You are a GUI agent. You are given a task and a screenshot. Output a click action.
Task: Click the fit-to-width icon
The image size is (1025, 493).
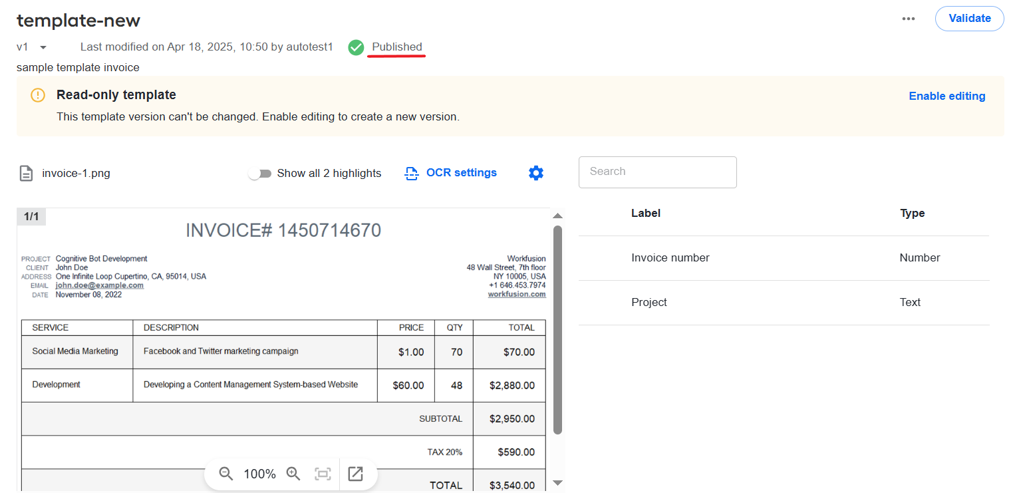point(323,474)
